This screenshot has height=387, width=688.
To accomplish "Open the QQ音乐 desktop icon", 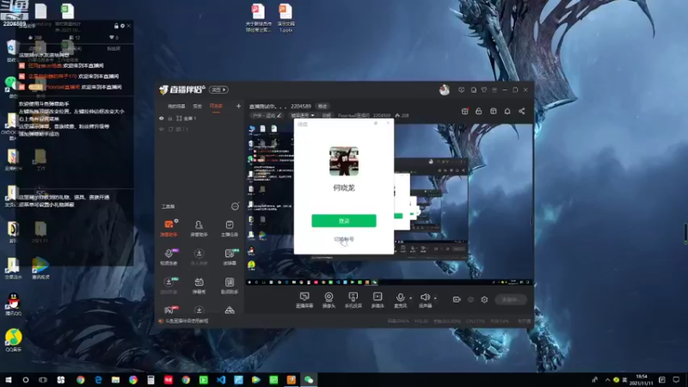I will click(x=14, y=341).
